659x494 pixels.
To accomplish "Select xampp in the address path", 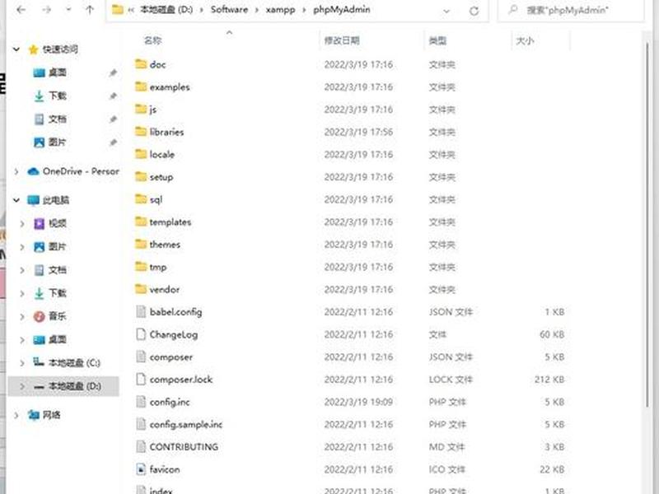I will (x=280, y=10).
